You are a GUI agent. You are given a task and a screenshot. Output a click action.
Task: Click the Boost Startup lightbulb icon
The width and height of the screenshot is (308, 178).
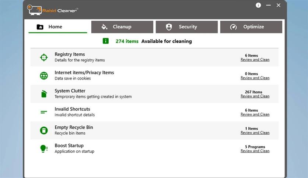pos(44,149)
